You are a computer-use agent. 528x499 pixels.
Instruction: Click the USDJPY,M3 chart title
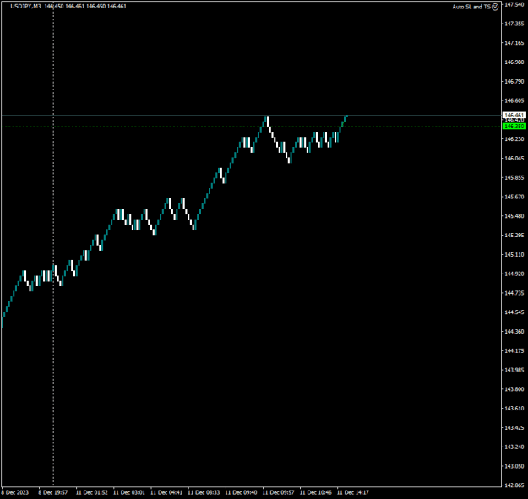coord(25,7)
